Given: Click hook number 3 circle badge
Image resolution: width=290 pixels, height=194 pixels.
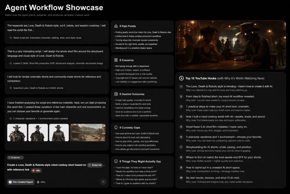Looking at the screenshot, I should [181, 106].
